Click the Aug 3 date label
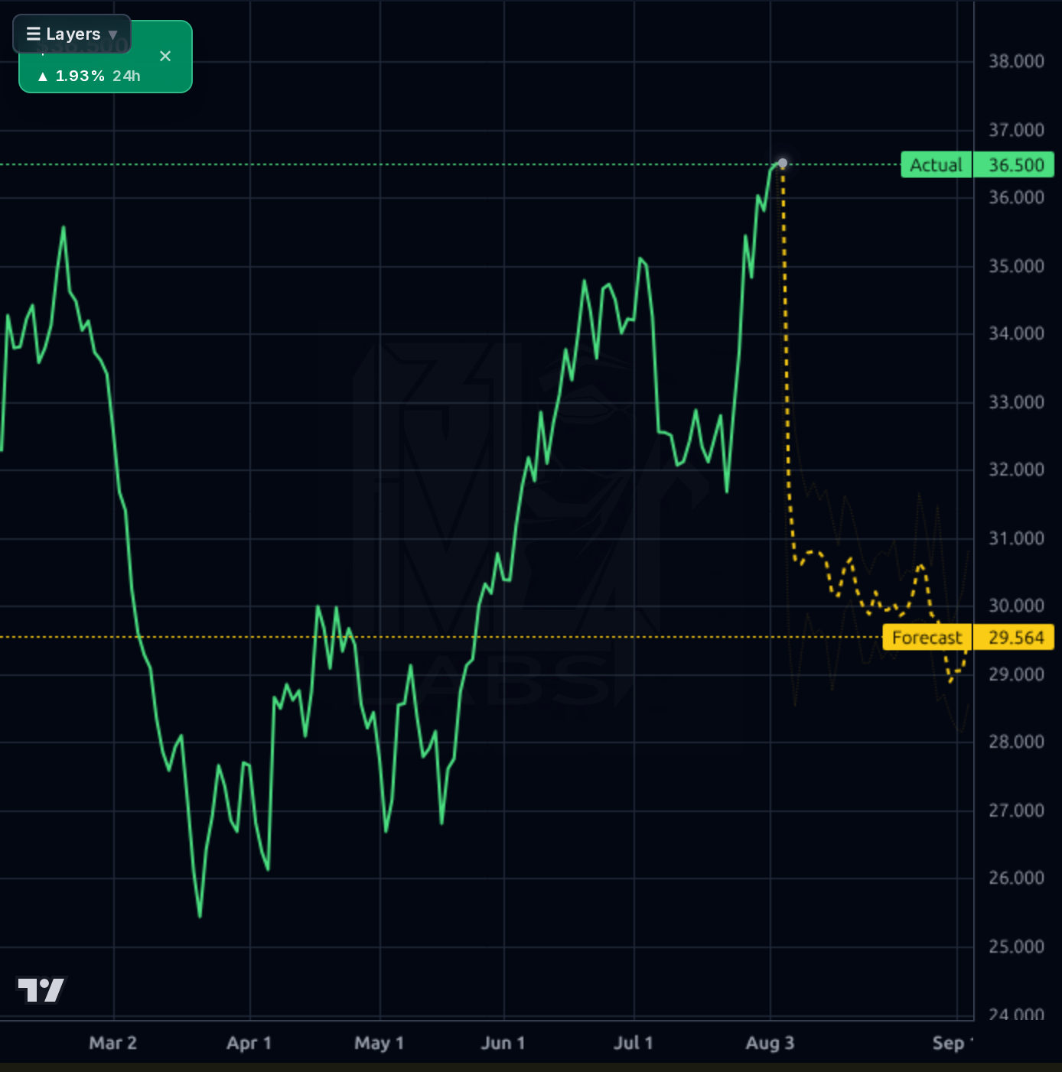The image size is (1062, 1072). [770, 1043]
